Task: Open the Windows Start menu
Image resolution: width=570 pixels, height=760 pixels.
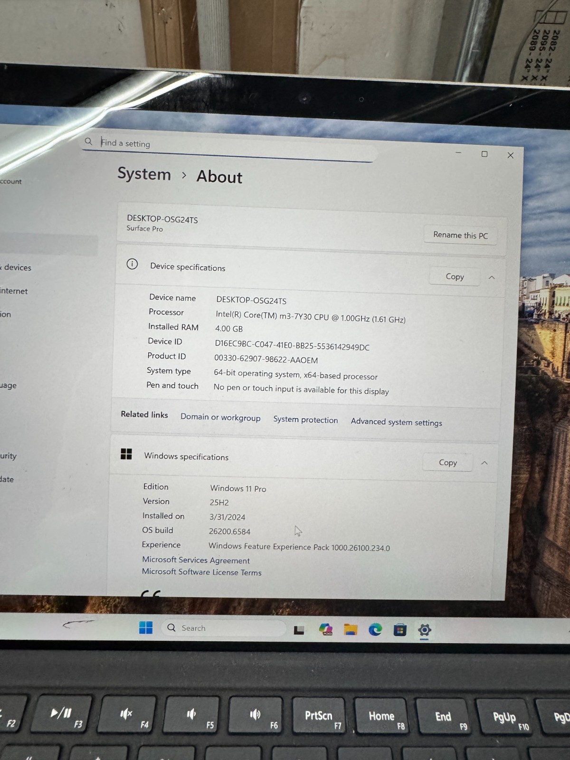Action: pyautogui.click(x=146, y=627)
